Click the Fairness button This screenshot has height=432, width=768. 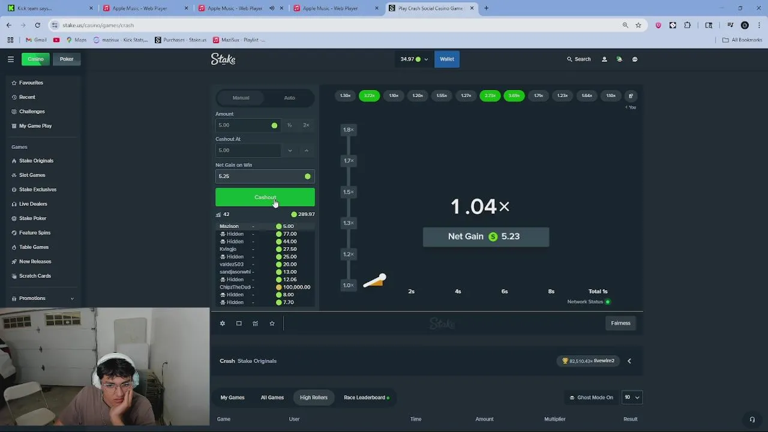click(x=620, y=323)
